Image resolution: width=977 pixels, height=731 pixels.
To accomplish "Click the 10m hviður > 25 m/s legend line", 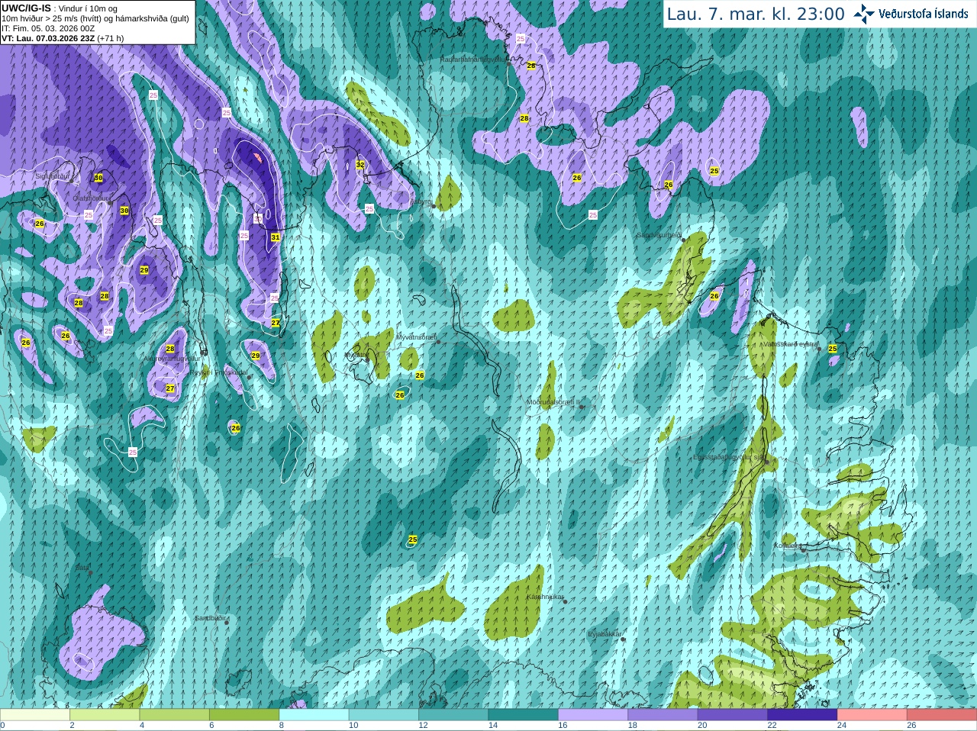I will pos(95,18).
